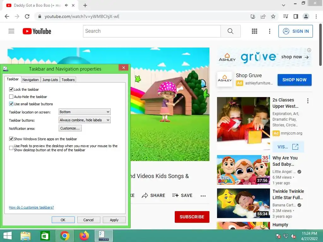Click Cancel in Taskbar properties
323x242 pixels.
pyautogui.click(x=88, y=220)
